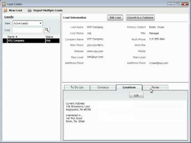Select the Locations tab

(x=129, y=87)
